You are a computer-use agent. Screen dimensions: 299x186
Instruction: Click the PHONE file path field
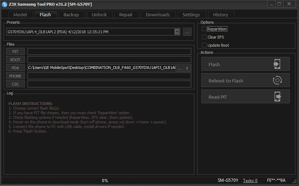pos(109,76)
